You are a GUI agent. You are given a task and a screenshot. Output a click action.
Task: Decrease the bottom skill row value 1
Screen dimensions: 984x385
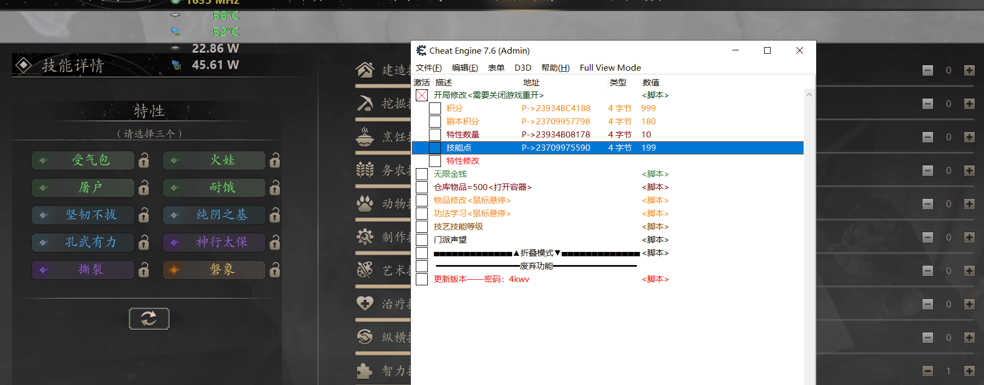pyautogui.click(x=928, y=371)
